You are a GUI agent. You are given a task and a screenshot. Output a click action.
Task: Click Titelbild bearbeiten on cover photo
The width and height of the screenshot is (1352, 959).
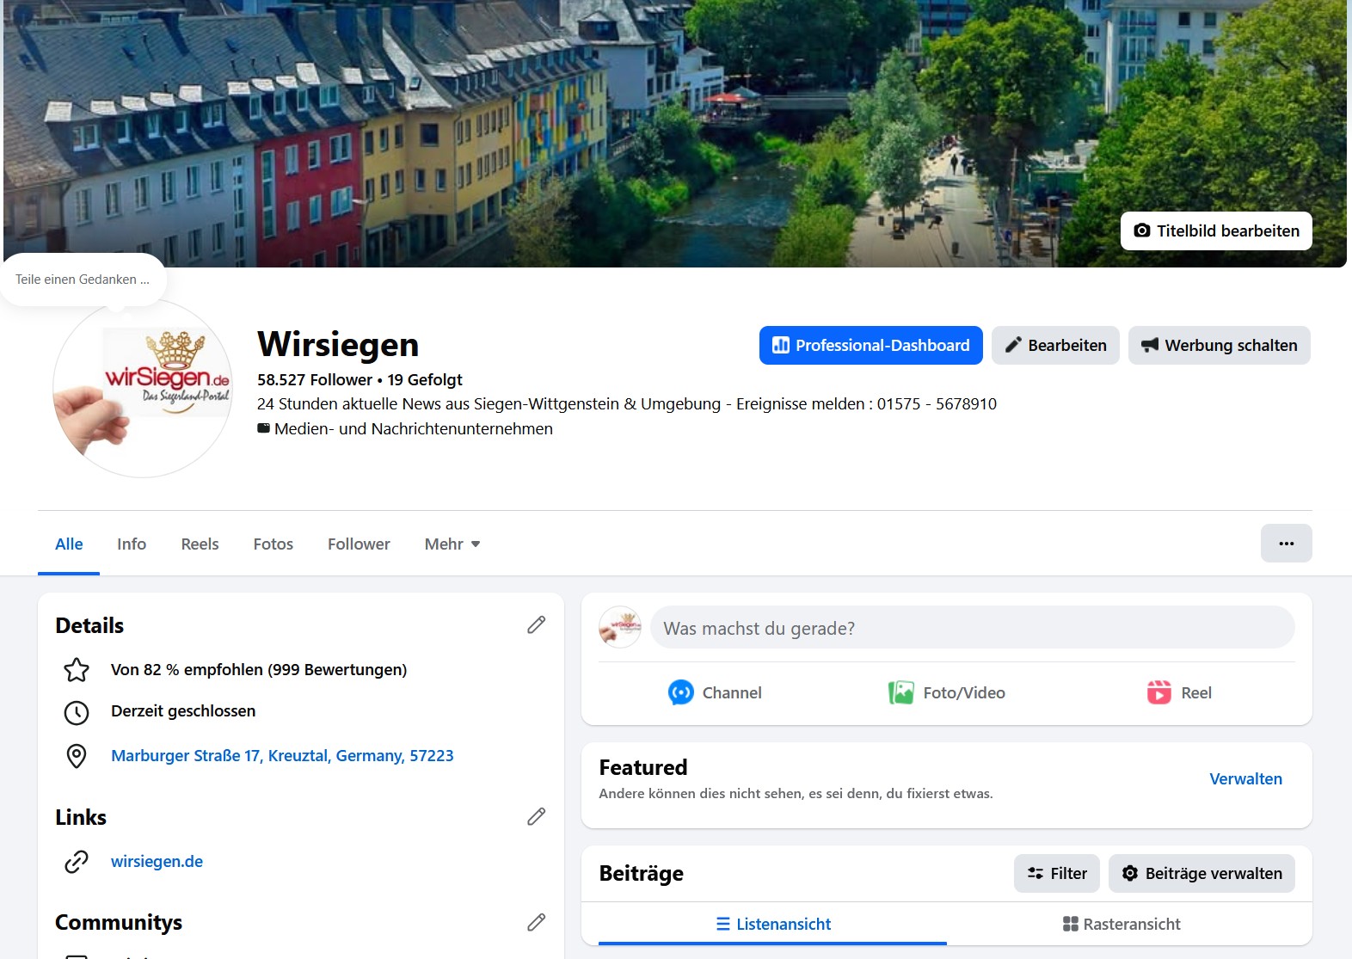click(1216, 231)
